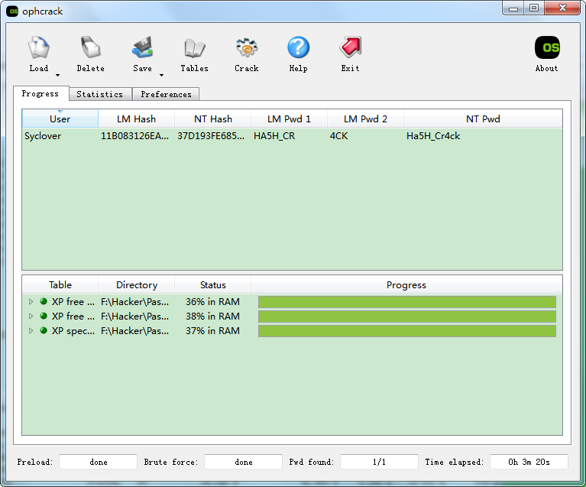
Task: Click the green status dot for 38% in RAM row
Action: [x=44, y=316]
